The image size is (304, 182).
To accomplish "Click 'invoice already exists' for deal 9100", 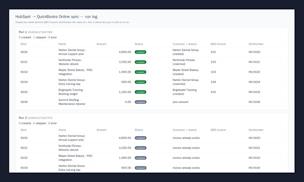I will tap(186, 138).
